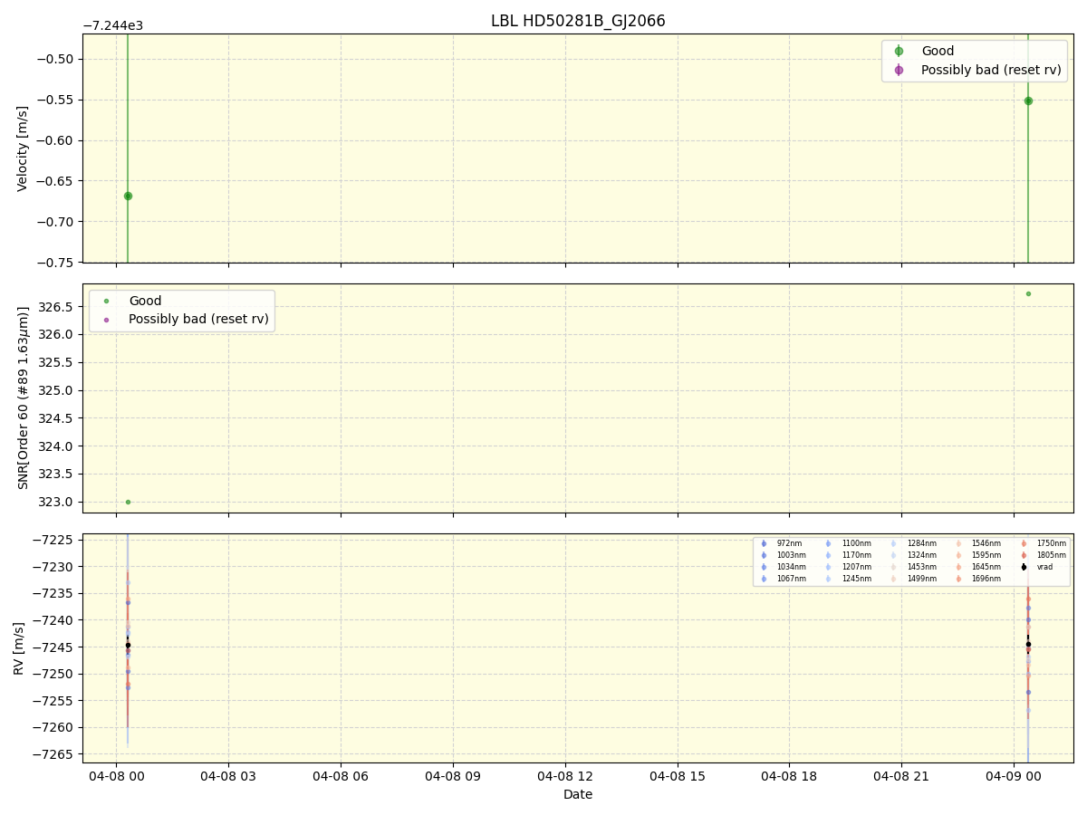Click the '04-08 09' date tick label

(x=453, y=776)
